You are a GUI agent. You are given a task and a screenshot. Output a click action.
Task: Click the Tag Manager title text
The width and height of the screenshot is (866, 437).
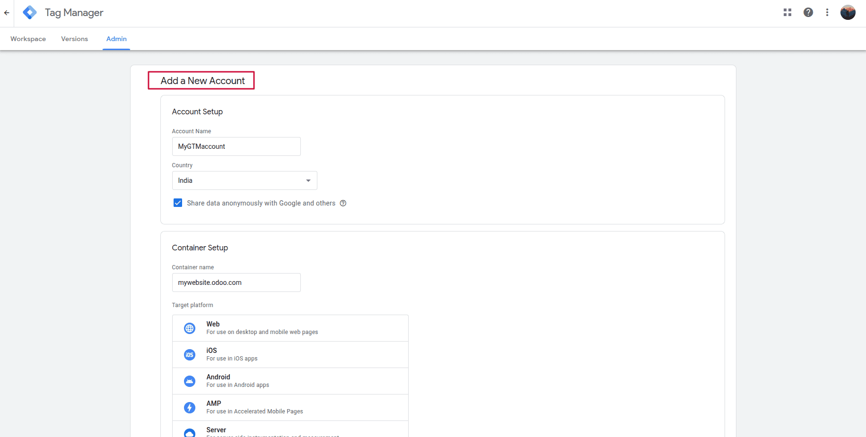click(74, 13)
